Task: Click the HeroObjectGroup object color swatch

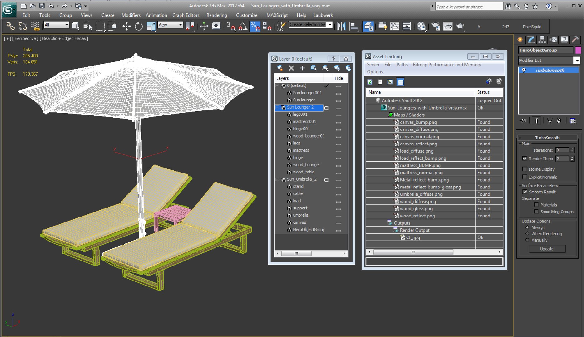Action: [x=578, y=50]
